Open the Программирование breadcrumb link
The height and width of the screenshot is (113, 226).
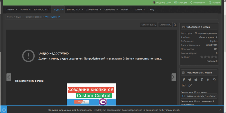pos(33,17)
